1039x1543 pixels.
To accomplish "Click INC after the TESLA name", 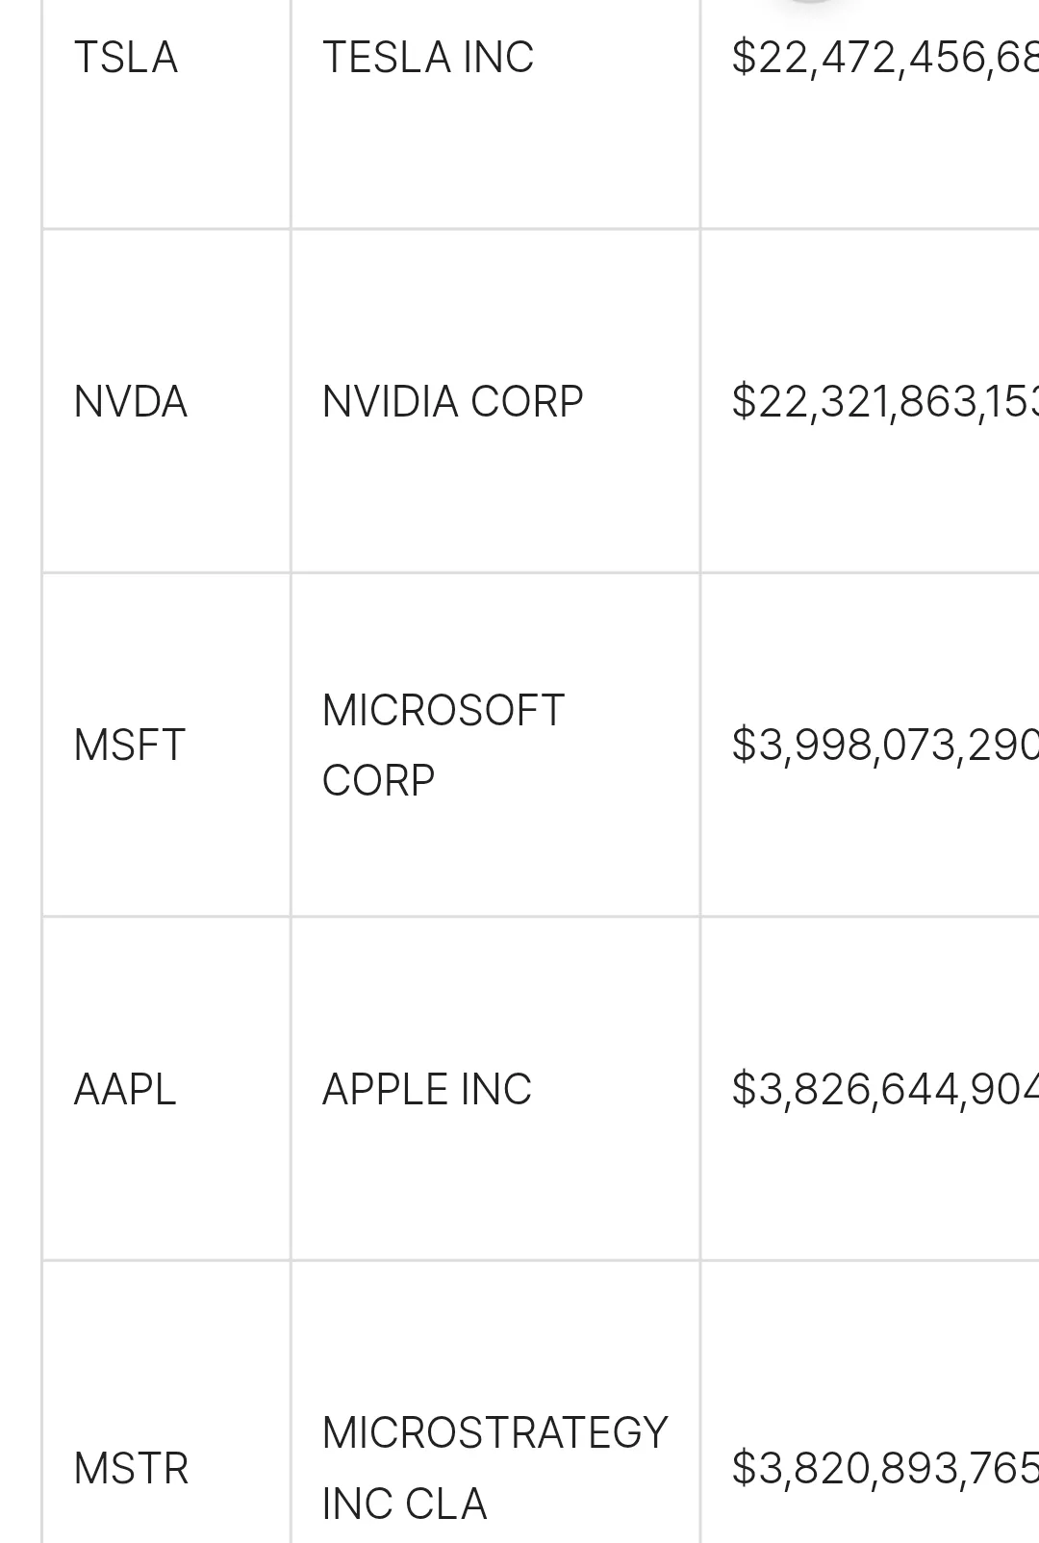I will [x=497, y=58].
